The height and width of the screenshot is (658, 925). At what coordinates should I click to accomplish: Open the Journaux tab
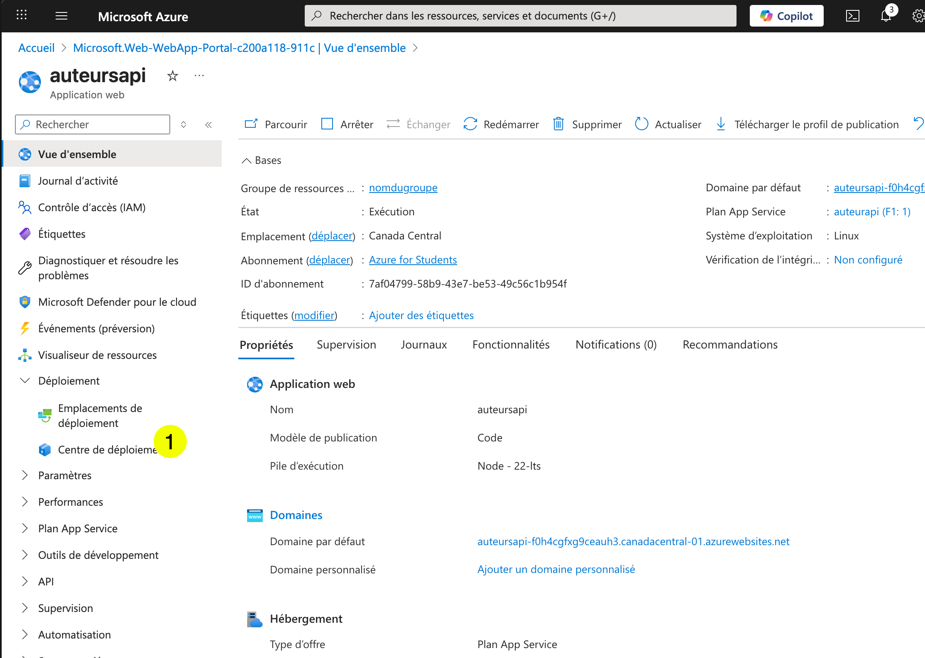pos(423,344)
